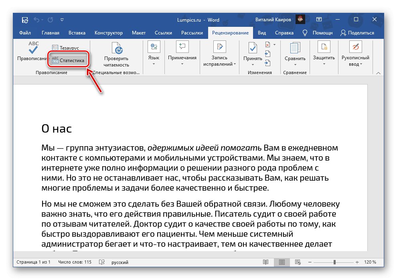Switch to Print Layout view
The height and width of the screenshot is (280, 397).
pos(282,262)
